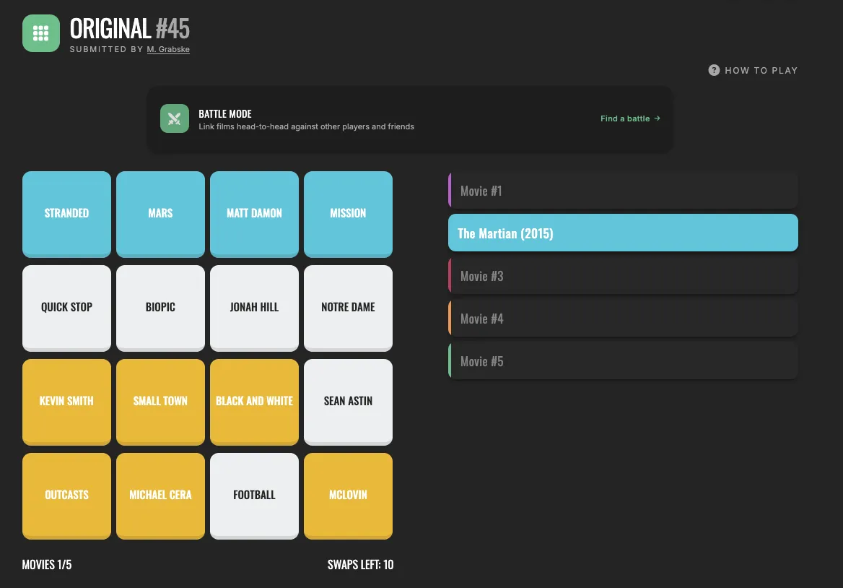This screenshot has height=588, width=843.
Task: Open the M. Grabske submitter link
Action: point(168,49)
